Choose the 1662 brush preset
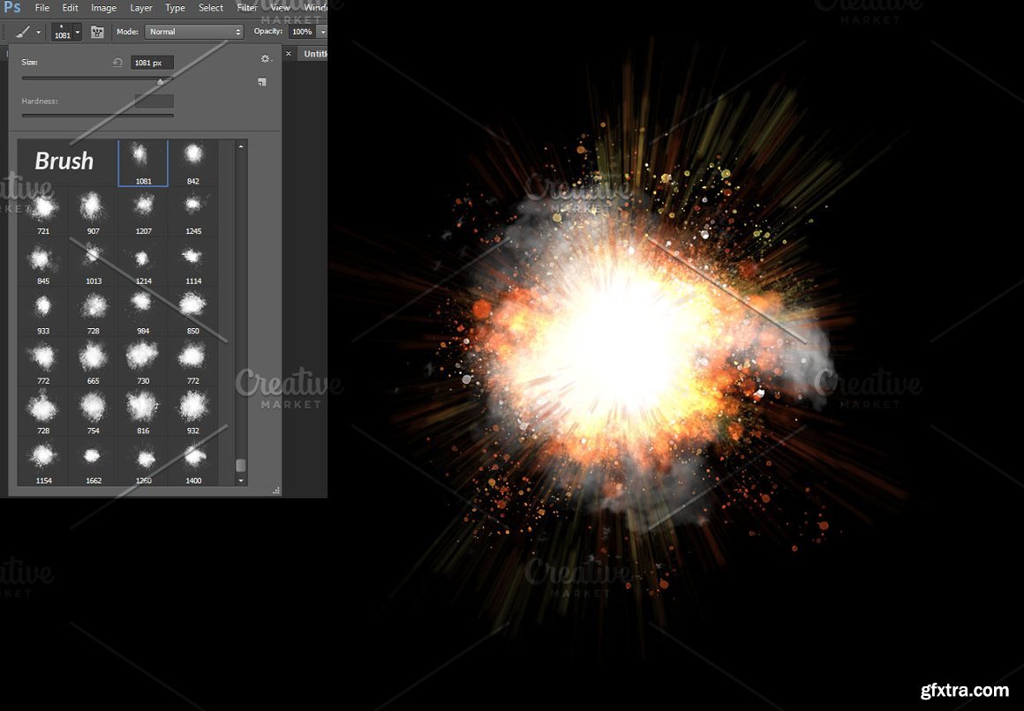Viewport: 1024px width, 711px height. (x=94, y=462)
